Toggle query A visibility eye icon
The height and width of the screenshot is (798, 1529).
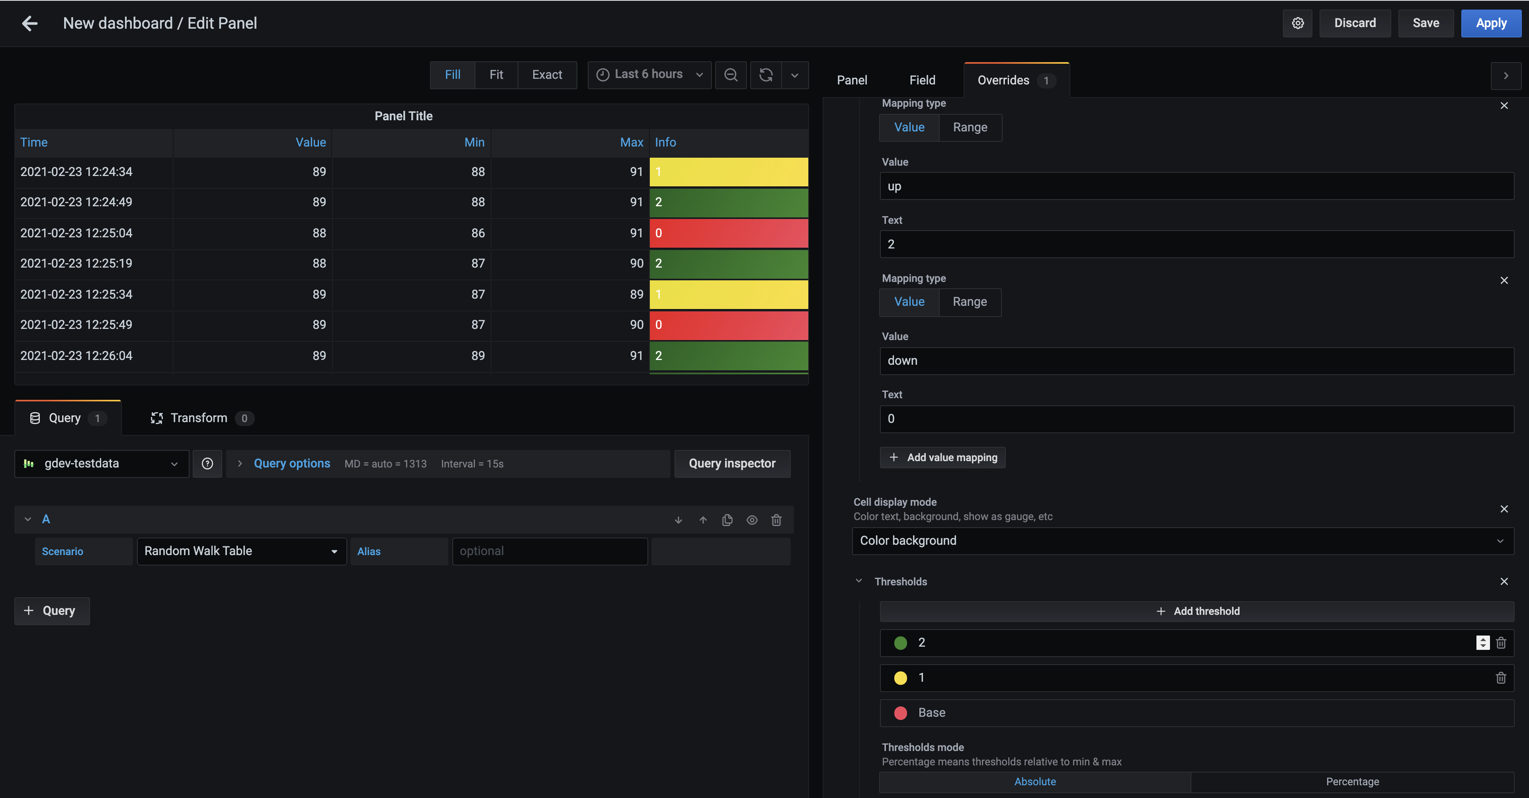751,520
